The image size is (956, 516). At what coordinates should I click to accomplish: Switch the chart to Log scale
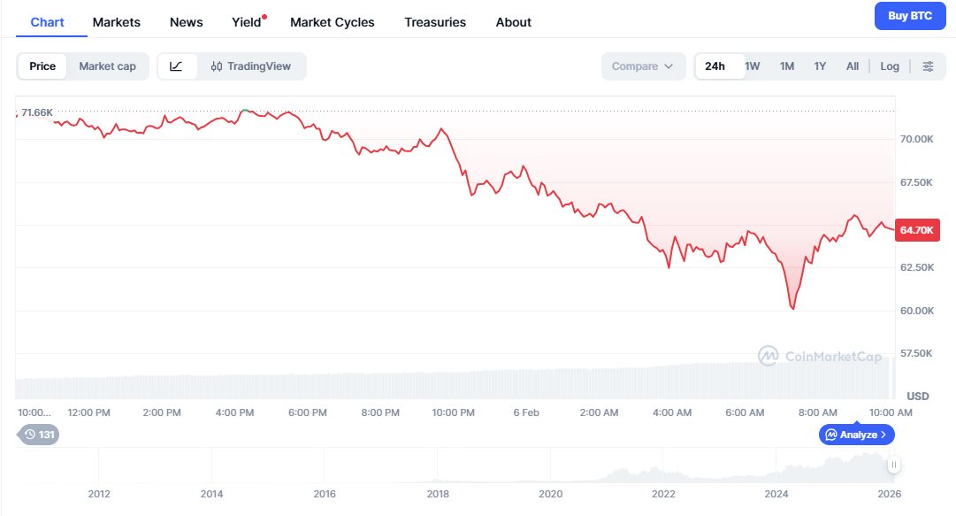[x=890, y=65]
